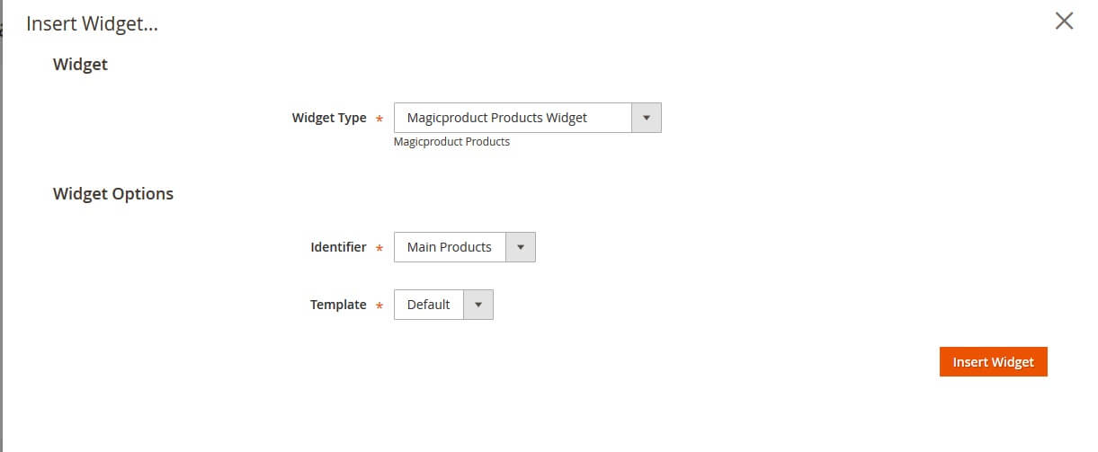This screenshot has width=1098, height=452.
Task: Click the Main Products selected value
Action: 450,247
